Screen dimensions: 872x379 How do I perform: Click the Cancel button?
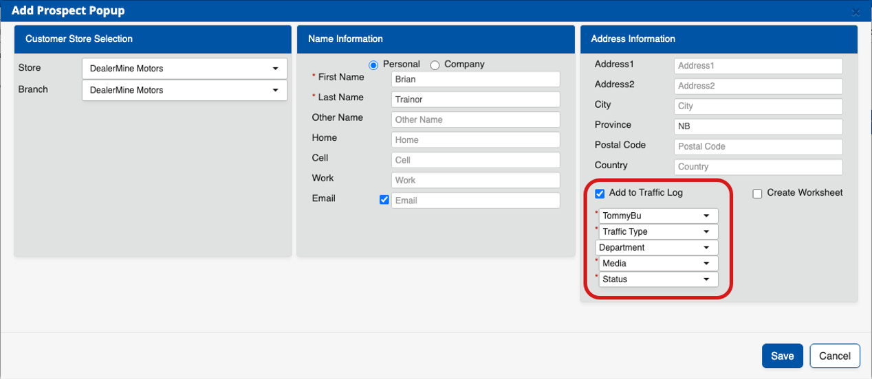pyautogui.click(x=835, y=356)
